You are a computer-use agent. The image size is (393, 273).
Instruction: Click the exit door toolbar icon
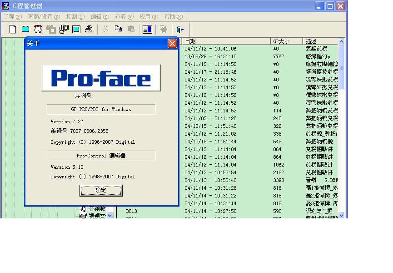(x=180, y=29)
